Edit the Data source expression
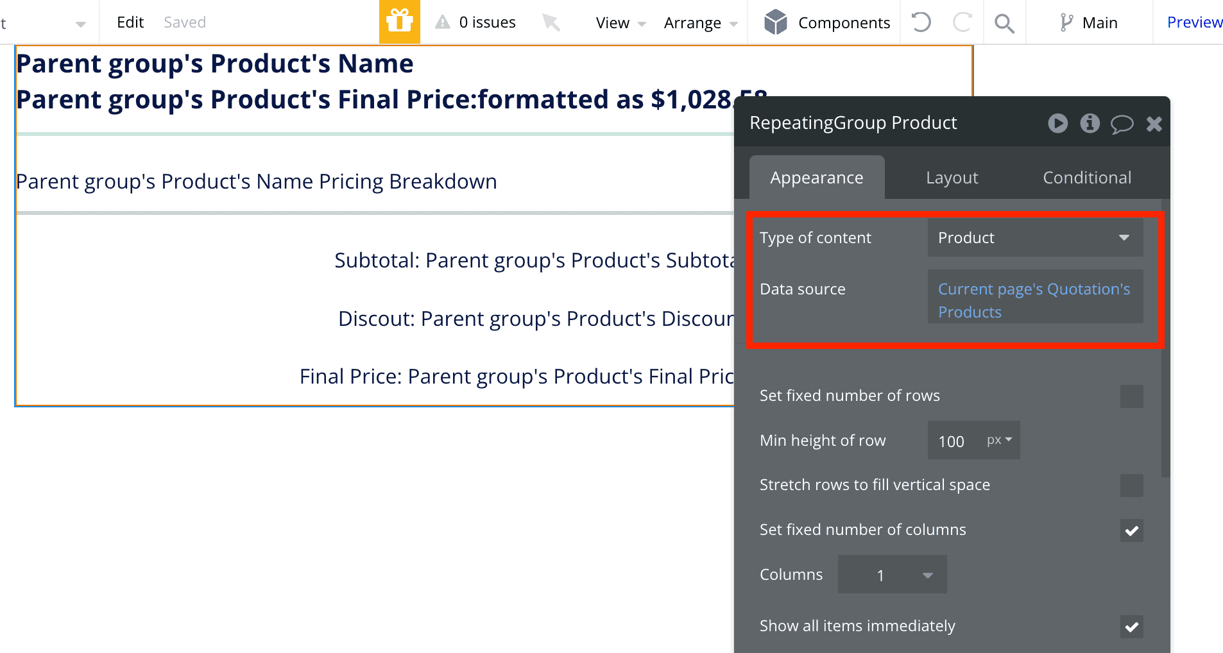1223x653 pixels. (1034, 300)
